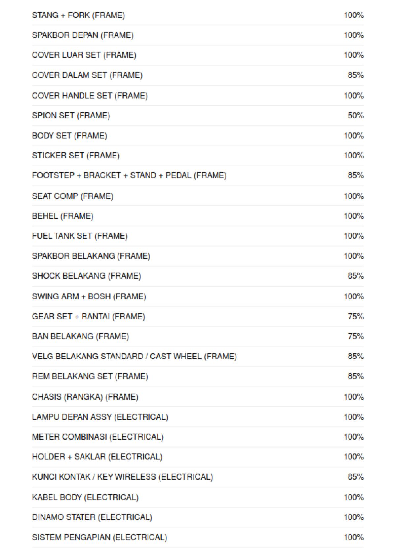Image resolution: width=396 pixels, height=560 pixels.
Task: Select BEHEL (FRAME) list entry
Action: pyautogui.click(x=63, y=216)
